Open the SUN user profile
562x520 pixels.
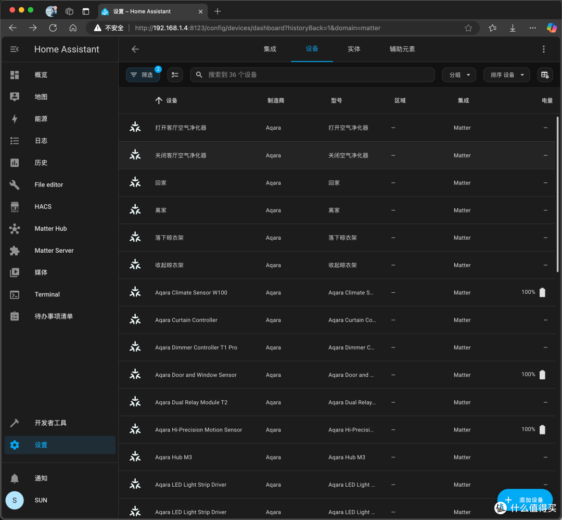pyautogui.click(x=59, y=500)
